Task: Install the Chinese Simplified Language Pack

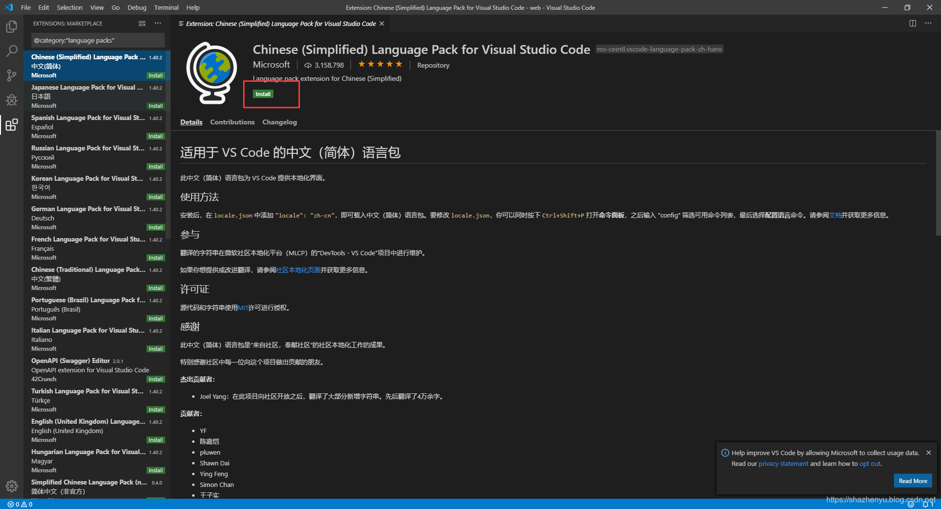Action: 263,94
